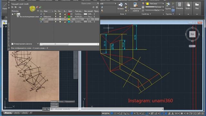Expand the Группы panel dropdown
The image size is (206, 116).
click(x=170, y=14)
